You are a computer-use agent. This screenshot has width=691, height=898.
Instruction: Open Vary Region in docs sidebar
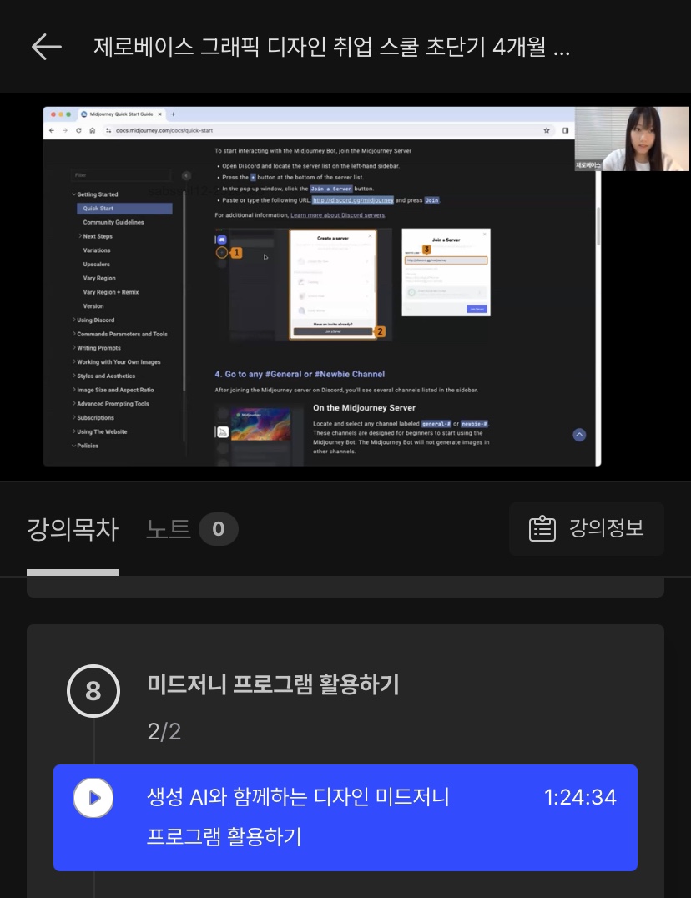[x=99, y=278]
